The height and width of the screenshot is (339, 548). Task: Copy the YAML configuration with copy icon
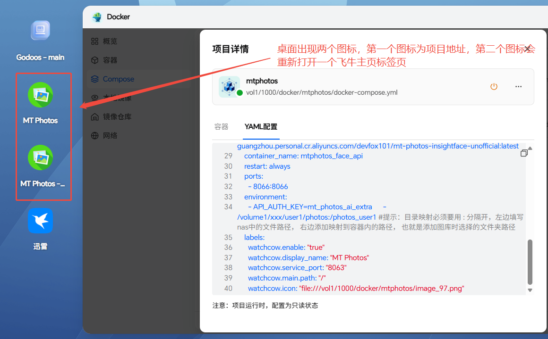click(523, 153)
